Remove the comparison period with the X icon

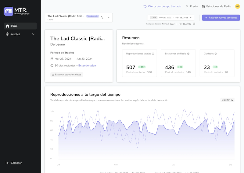[194, 24]
